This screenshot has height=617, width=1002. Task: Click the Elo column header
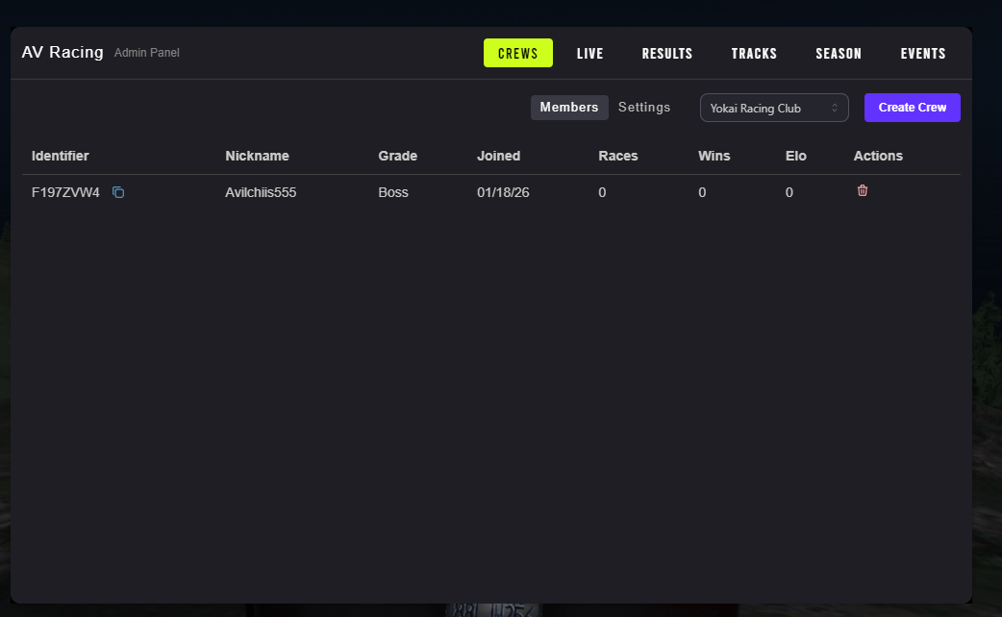(x=796, y=156)
